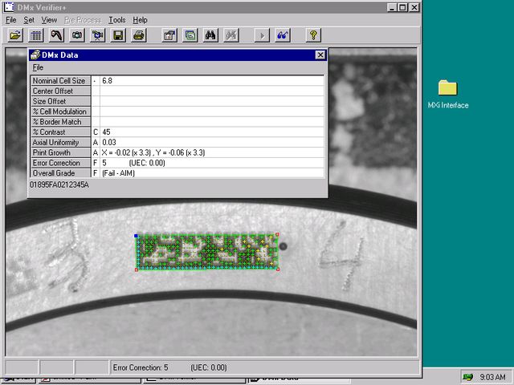
Task: Open the MXi Interface desktop folder
Action: tap(447, 90)
